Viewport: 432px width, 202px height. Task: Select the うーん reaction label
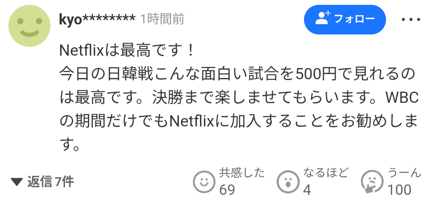tap(404, 173)
